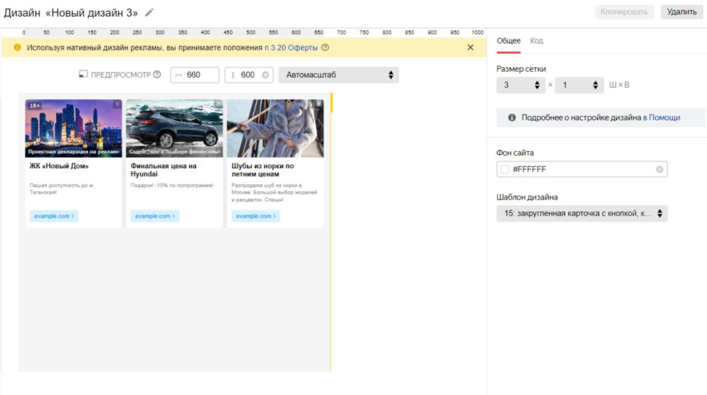Open grid width dropdown showing 3
The image size is (707, 395).
click(x=521, y=85)
